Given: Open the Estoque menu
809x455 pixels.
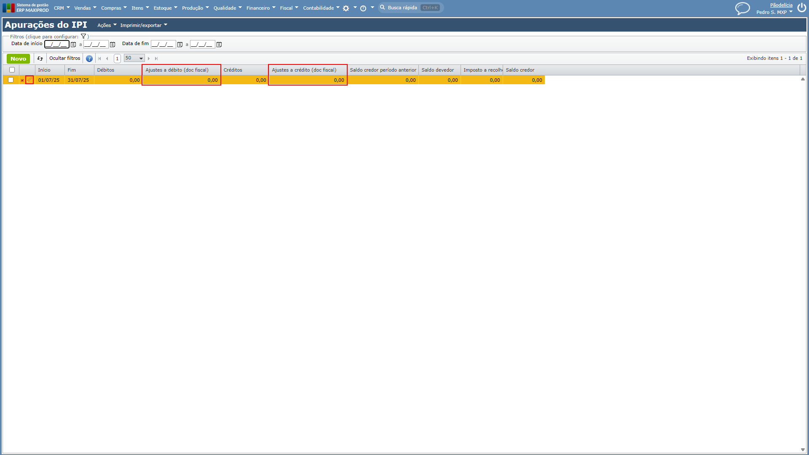Looking at the screenshot, I should pos(165,8).
